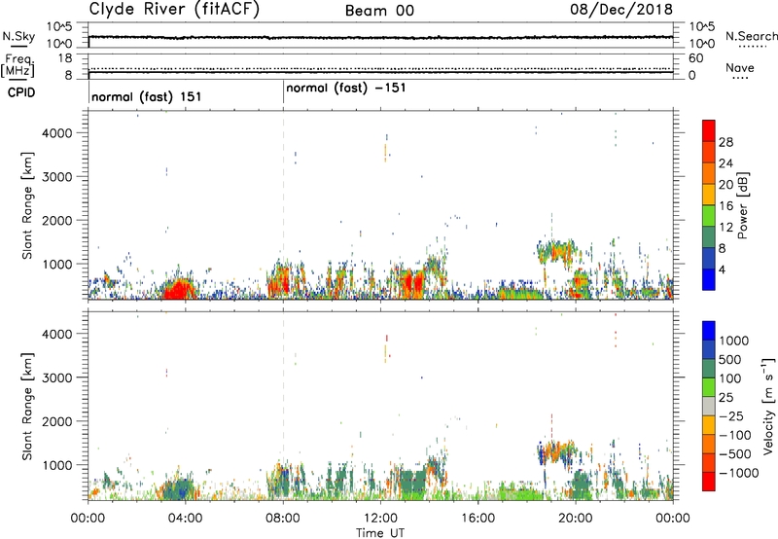Click the blue bottom of power color bar

coord(709,279)
